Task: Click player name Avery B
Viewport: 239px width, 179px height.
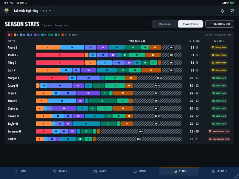Action: click(x=13, y=47)
